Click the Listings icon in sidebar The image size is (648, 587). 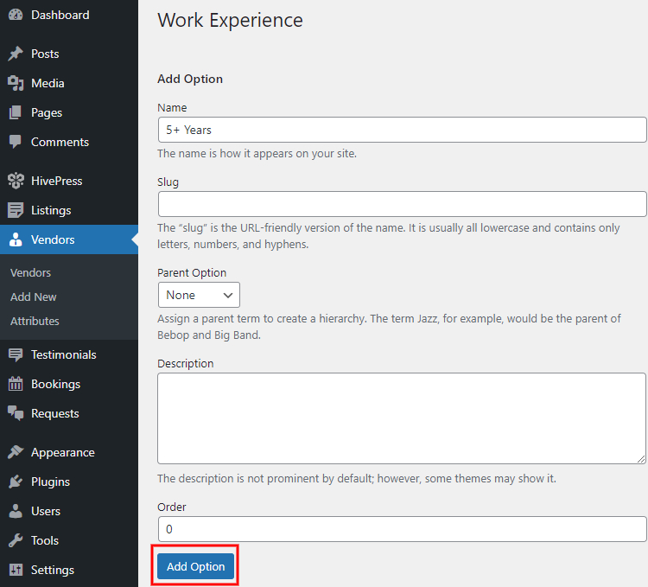tap(16, 210)
